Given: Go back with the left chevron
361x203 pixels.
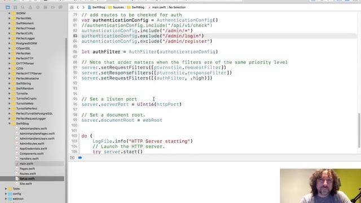Looking at the screenshot, I should 78,7.
